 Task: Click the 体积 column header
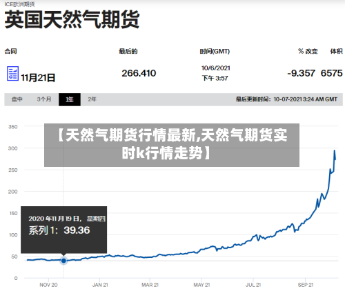click(x=337, y=51)
